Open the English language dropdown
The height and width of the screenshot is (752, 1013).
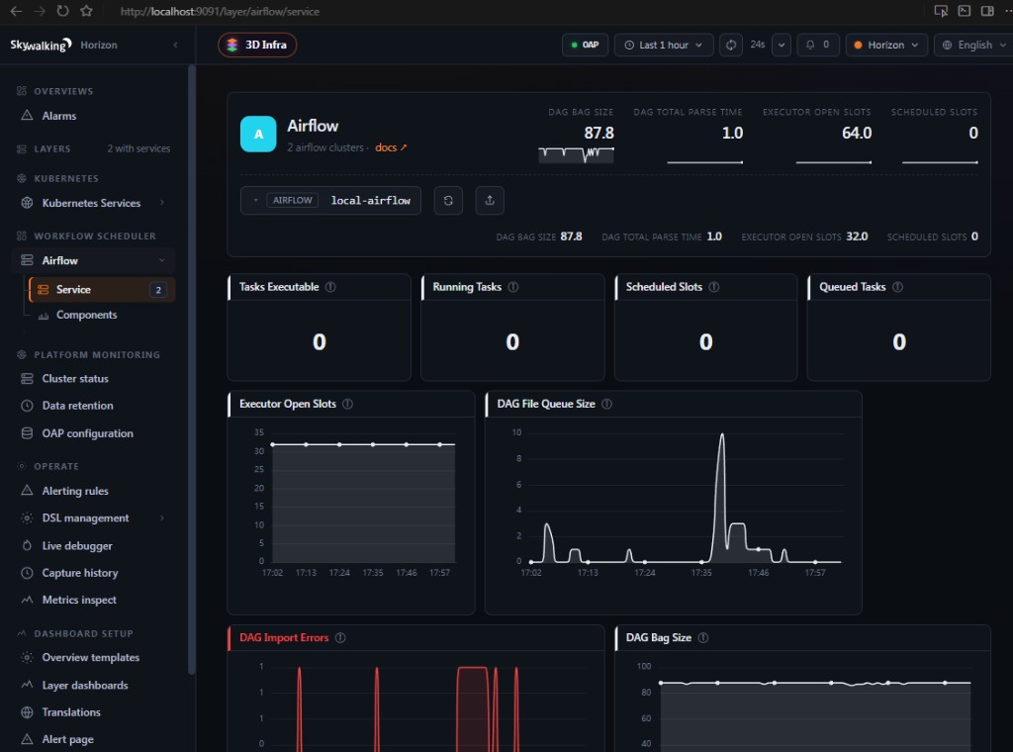click(x=974, y=45)
